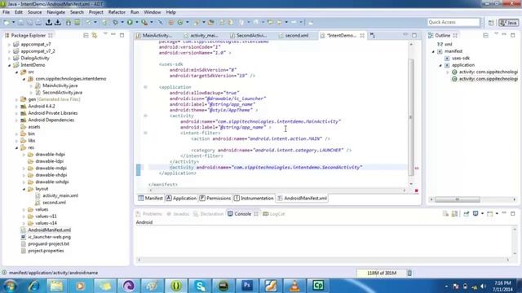Click the Run External Tools icon
The width and height of the screenshot is (522, 293).
tap(144, 22)
